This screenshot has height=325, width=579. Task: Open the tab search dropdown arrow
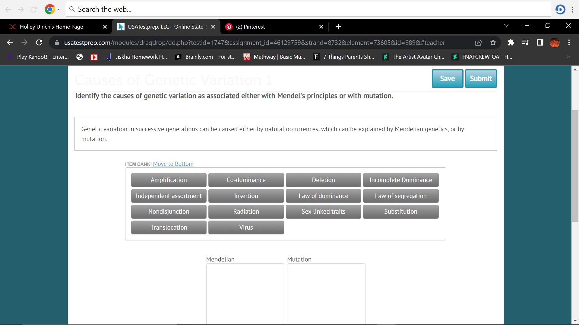pos(506,26)
